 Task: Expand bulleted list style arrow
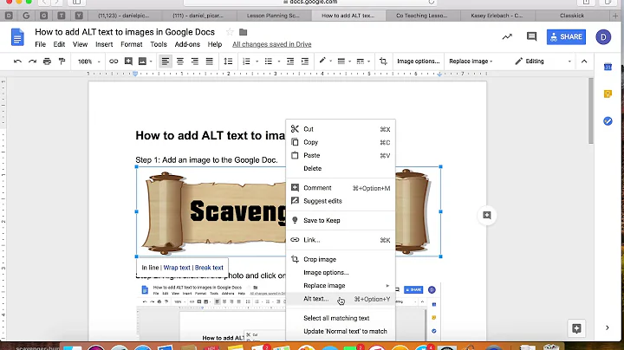coord(279,62)
